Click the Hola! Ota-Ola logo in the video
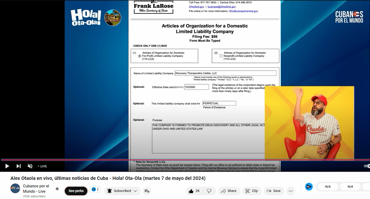The width and height of the screenshot is (370, 199). pyautogui.click(x=86, y=17)
